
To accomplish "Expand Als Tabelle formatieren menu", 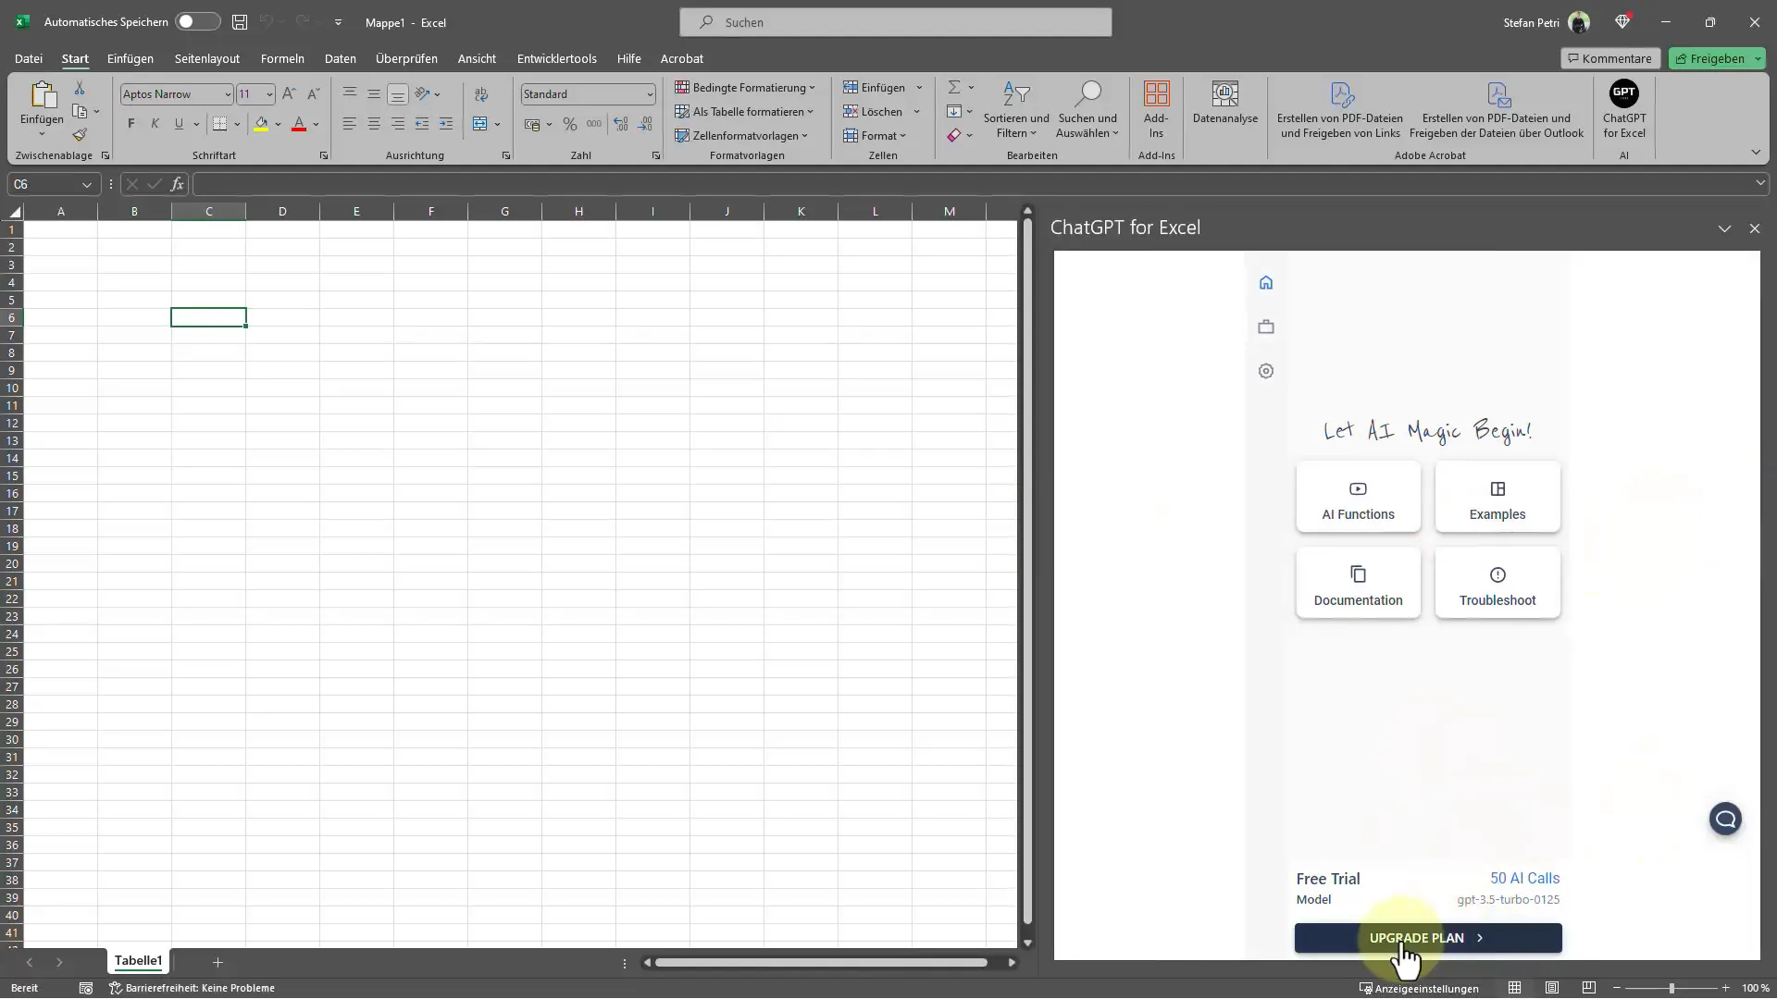I will [x=743, y=111].
